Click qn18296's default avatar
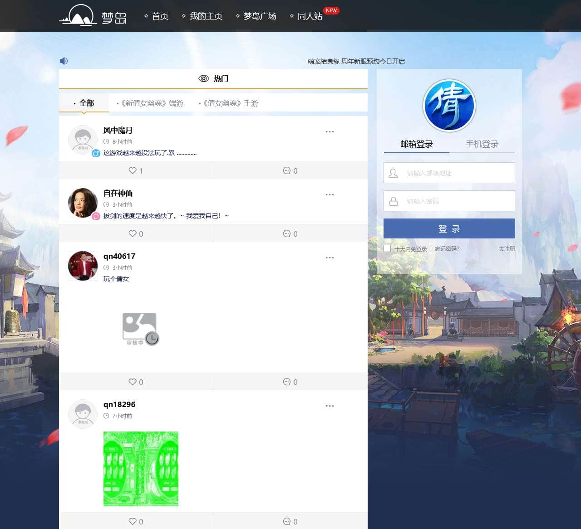Screen dimensions: 581x529 83,414
